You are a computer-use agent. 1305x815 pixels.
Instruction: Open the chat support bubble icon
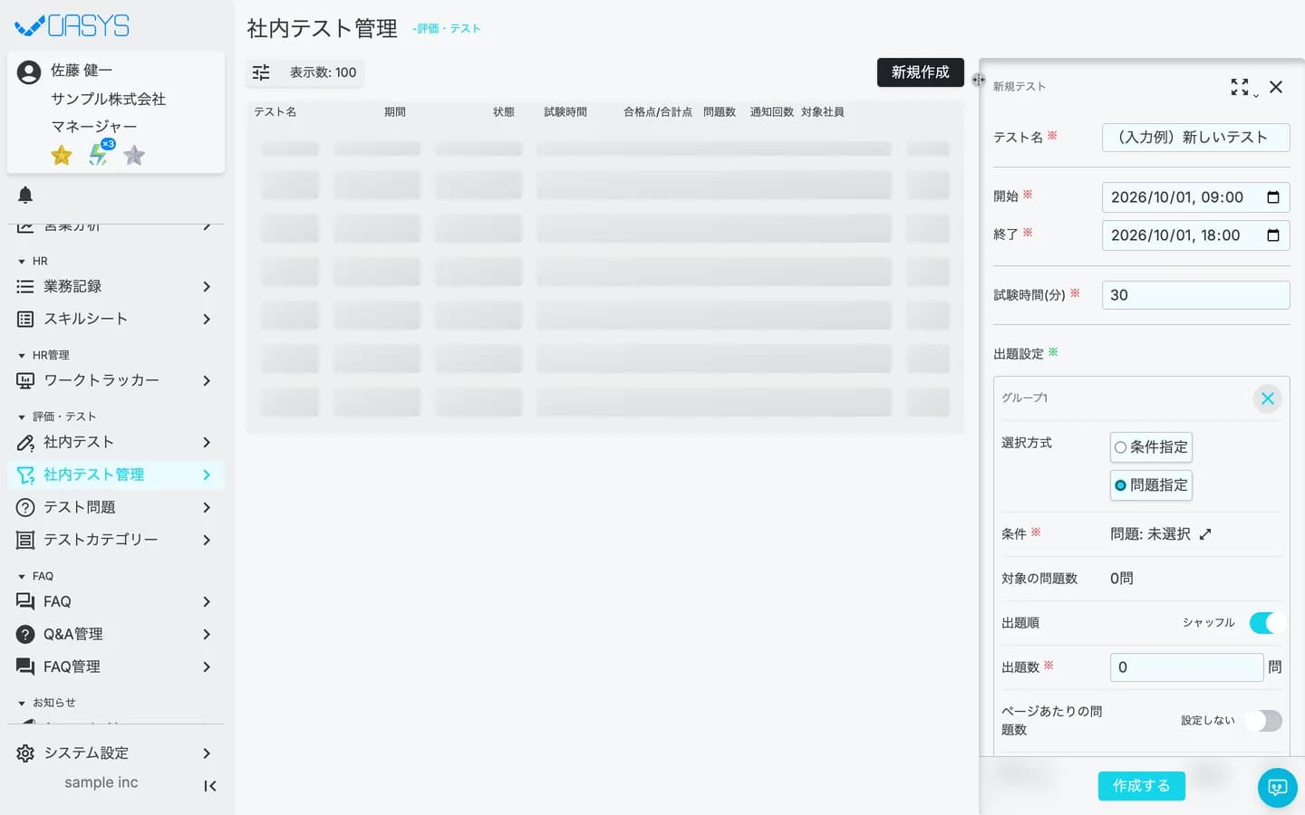pos(1277,788)
